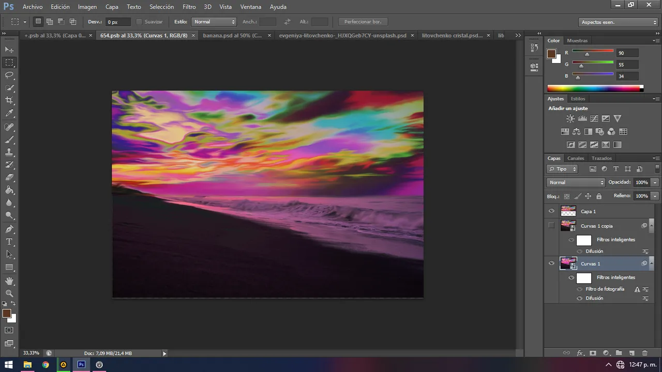Add a Vibrance adjustment icon
The height and width of the screenshot is (372, 662).
[618, 119]
